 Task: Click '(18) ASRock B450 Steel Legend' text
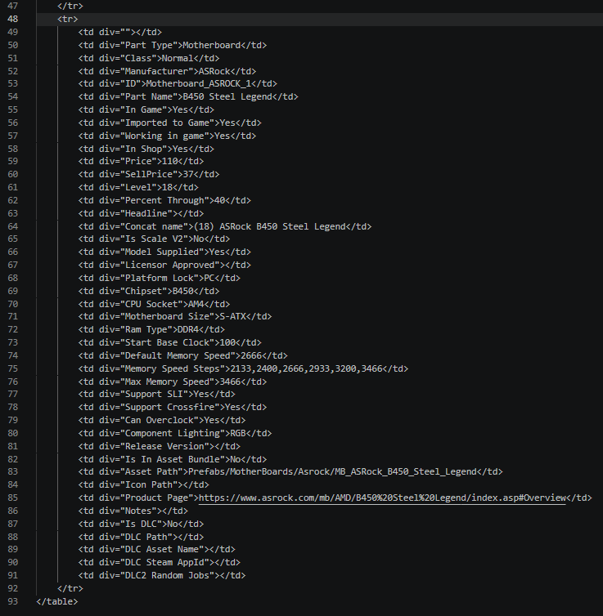269,226
